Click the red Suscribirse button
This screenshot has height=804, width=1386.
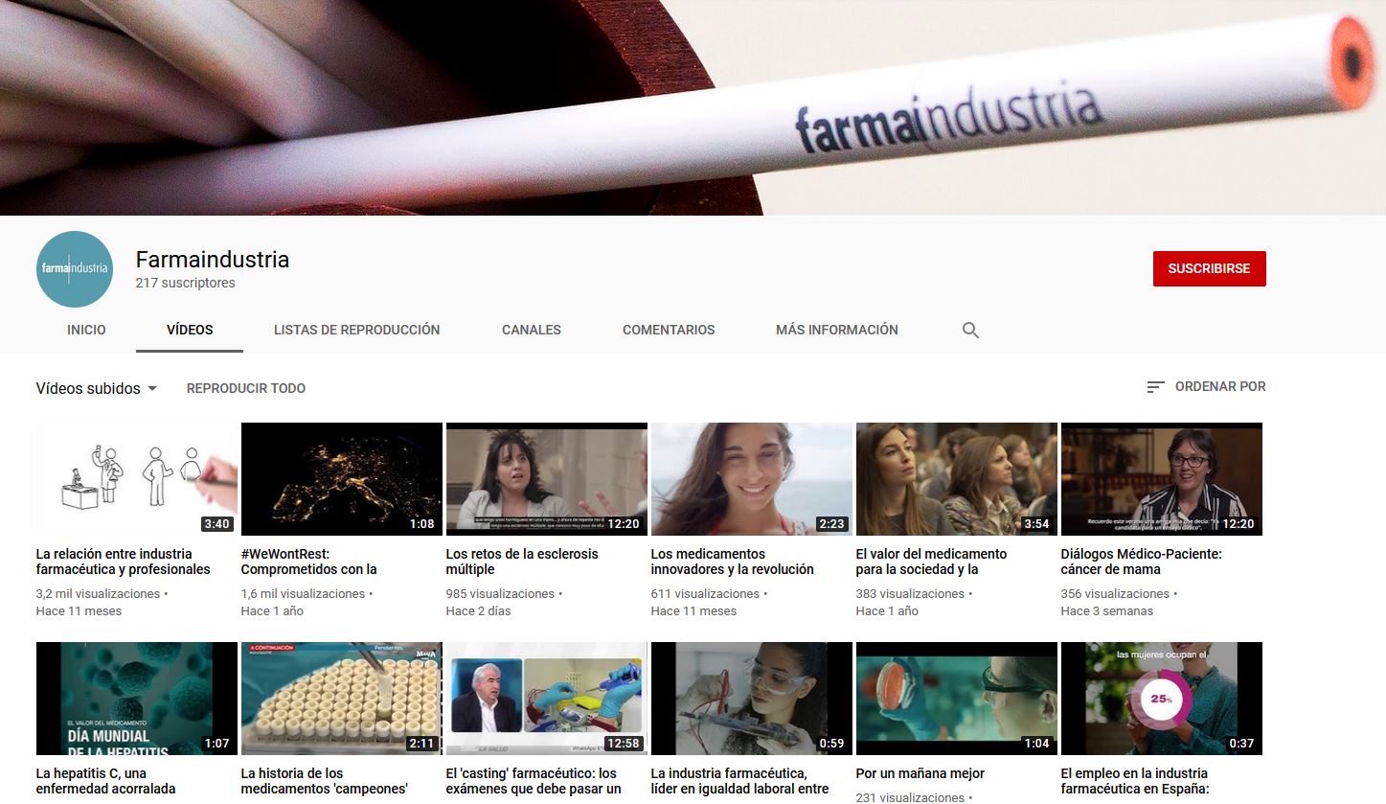pos(1210,269)
